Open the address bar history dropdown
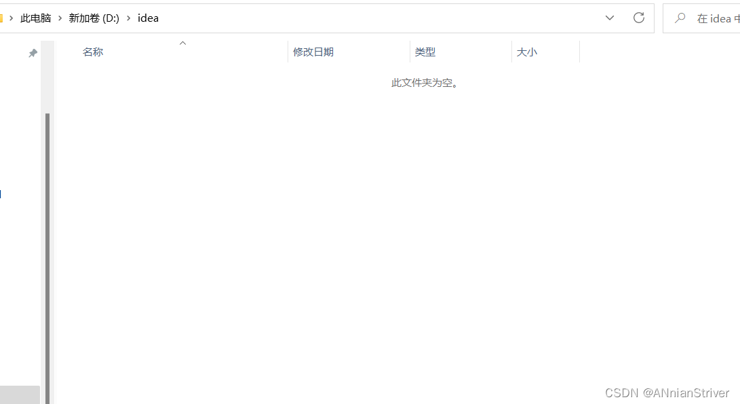Image resolution: width=740 pixels, height=404 pixels. [610, 18]
